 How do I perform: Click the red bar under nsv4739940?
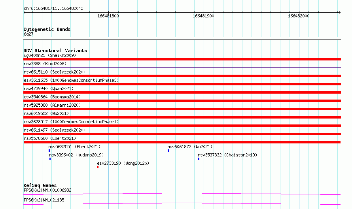click(x=182, y=92)
